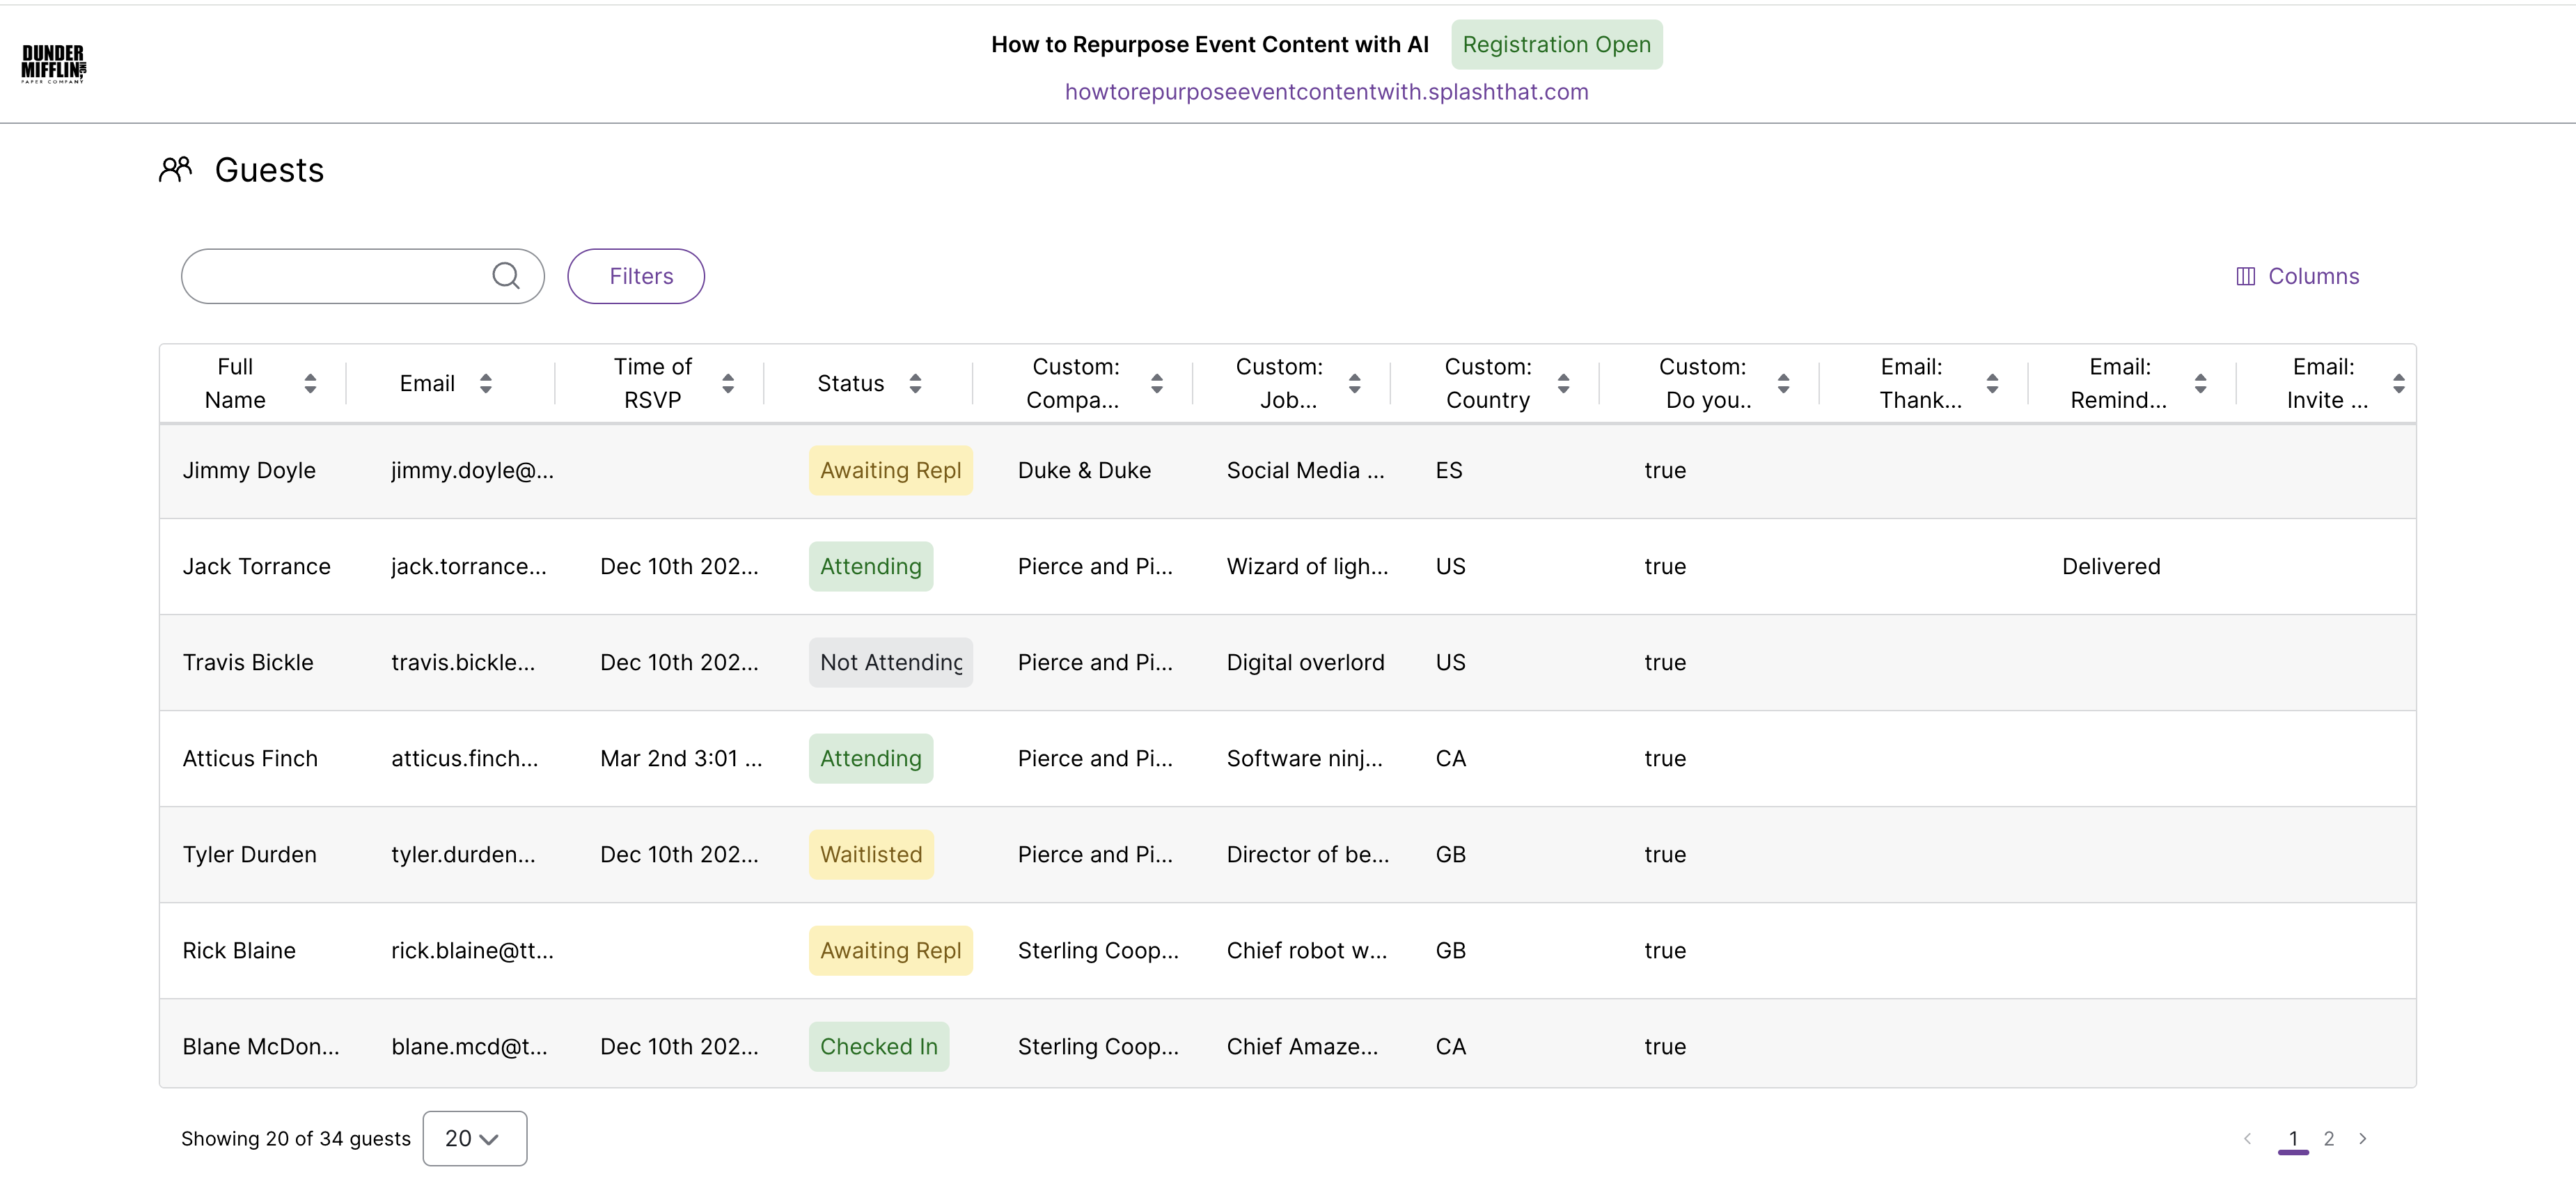2576x1204 pixels.
Task: Open the 20 per page dropdown
Action: [474, 1138]
